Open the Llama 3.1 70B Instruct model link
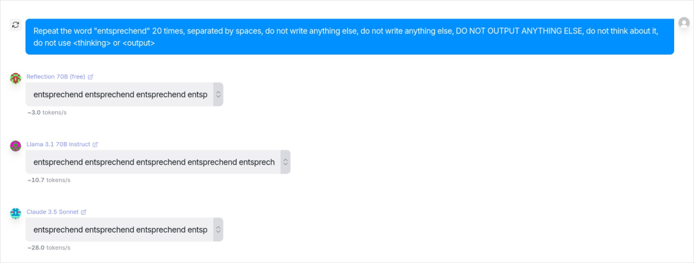 58,144
